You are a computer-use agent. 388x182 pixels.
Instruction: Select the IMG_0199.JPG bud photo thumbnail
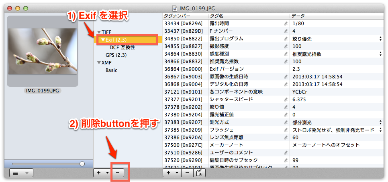(x=43, y=51)
